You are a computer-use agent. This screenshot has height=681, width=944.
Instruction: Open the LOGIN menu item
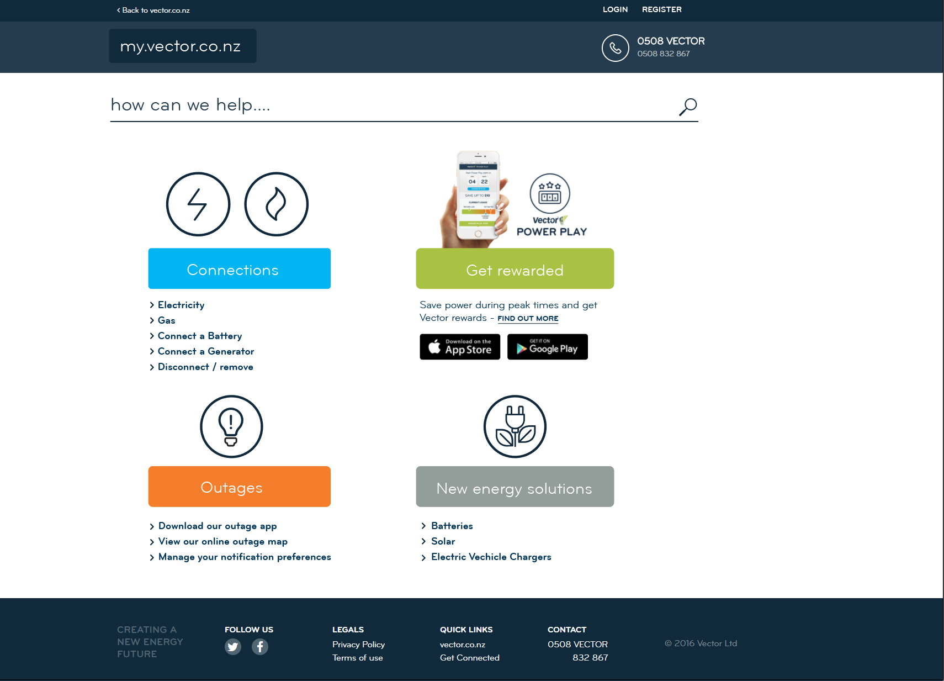(x=615, y=9)
